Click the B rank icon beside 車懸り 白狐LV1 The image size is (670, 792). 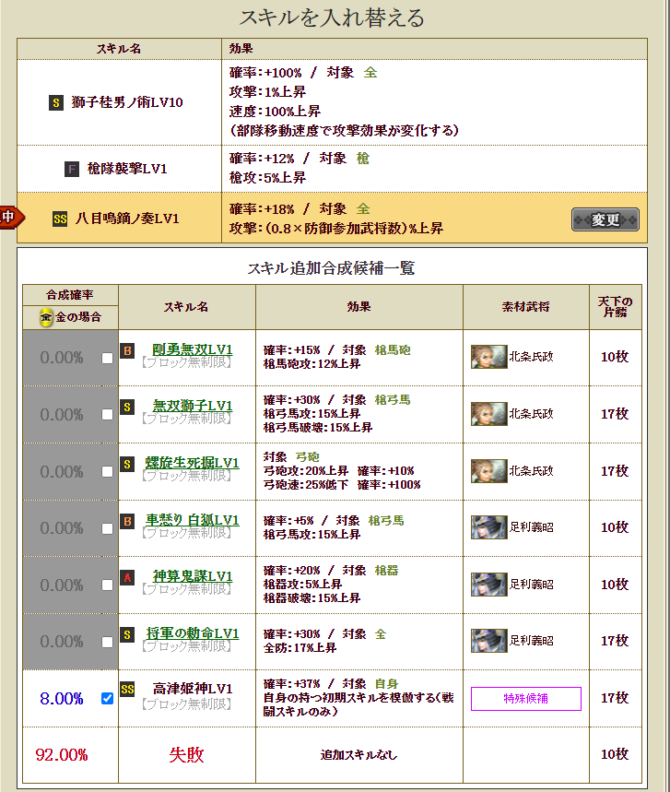coord(127,521)
